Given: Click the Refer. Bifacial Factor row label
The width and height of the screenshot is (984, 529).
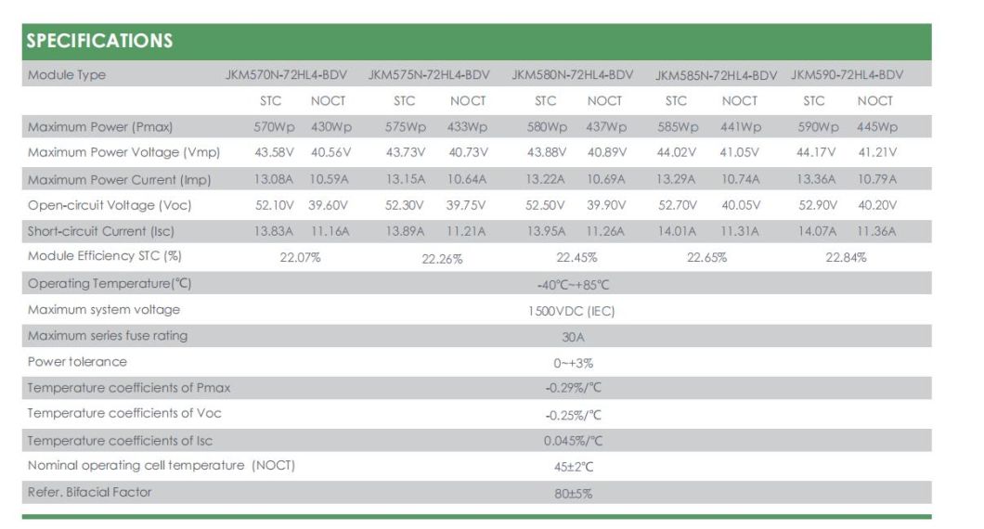Looking at the screenshot, I should coord(89,492).
